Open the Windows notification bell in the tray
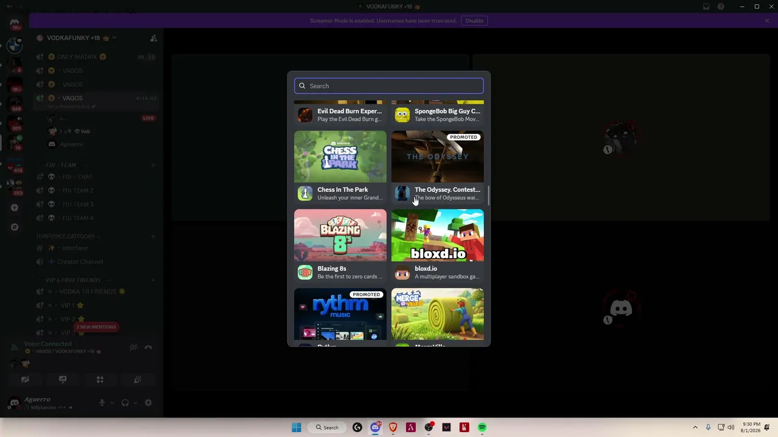 (768, 427)
